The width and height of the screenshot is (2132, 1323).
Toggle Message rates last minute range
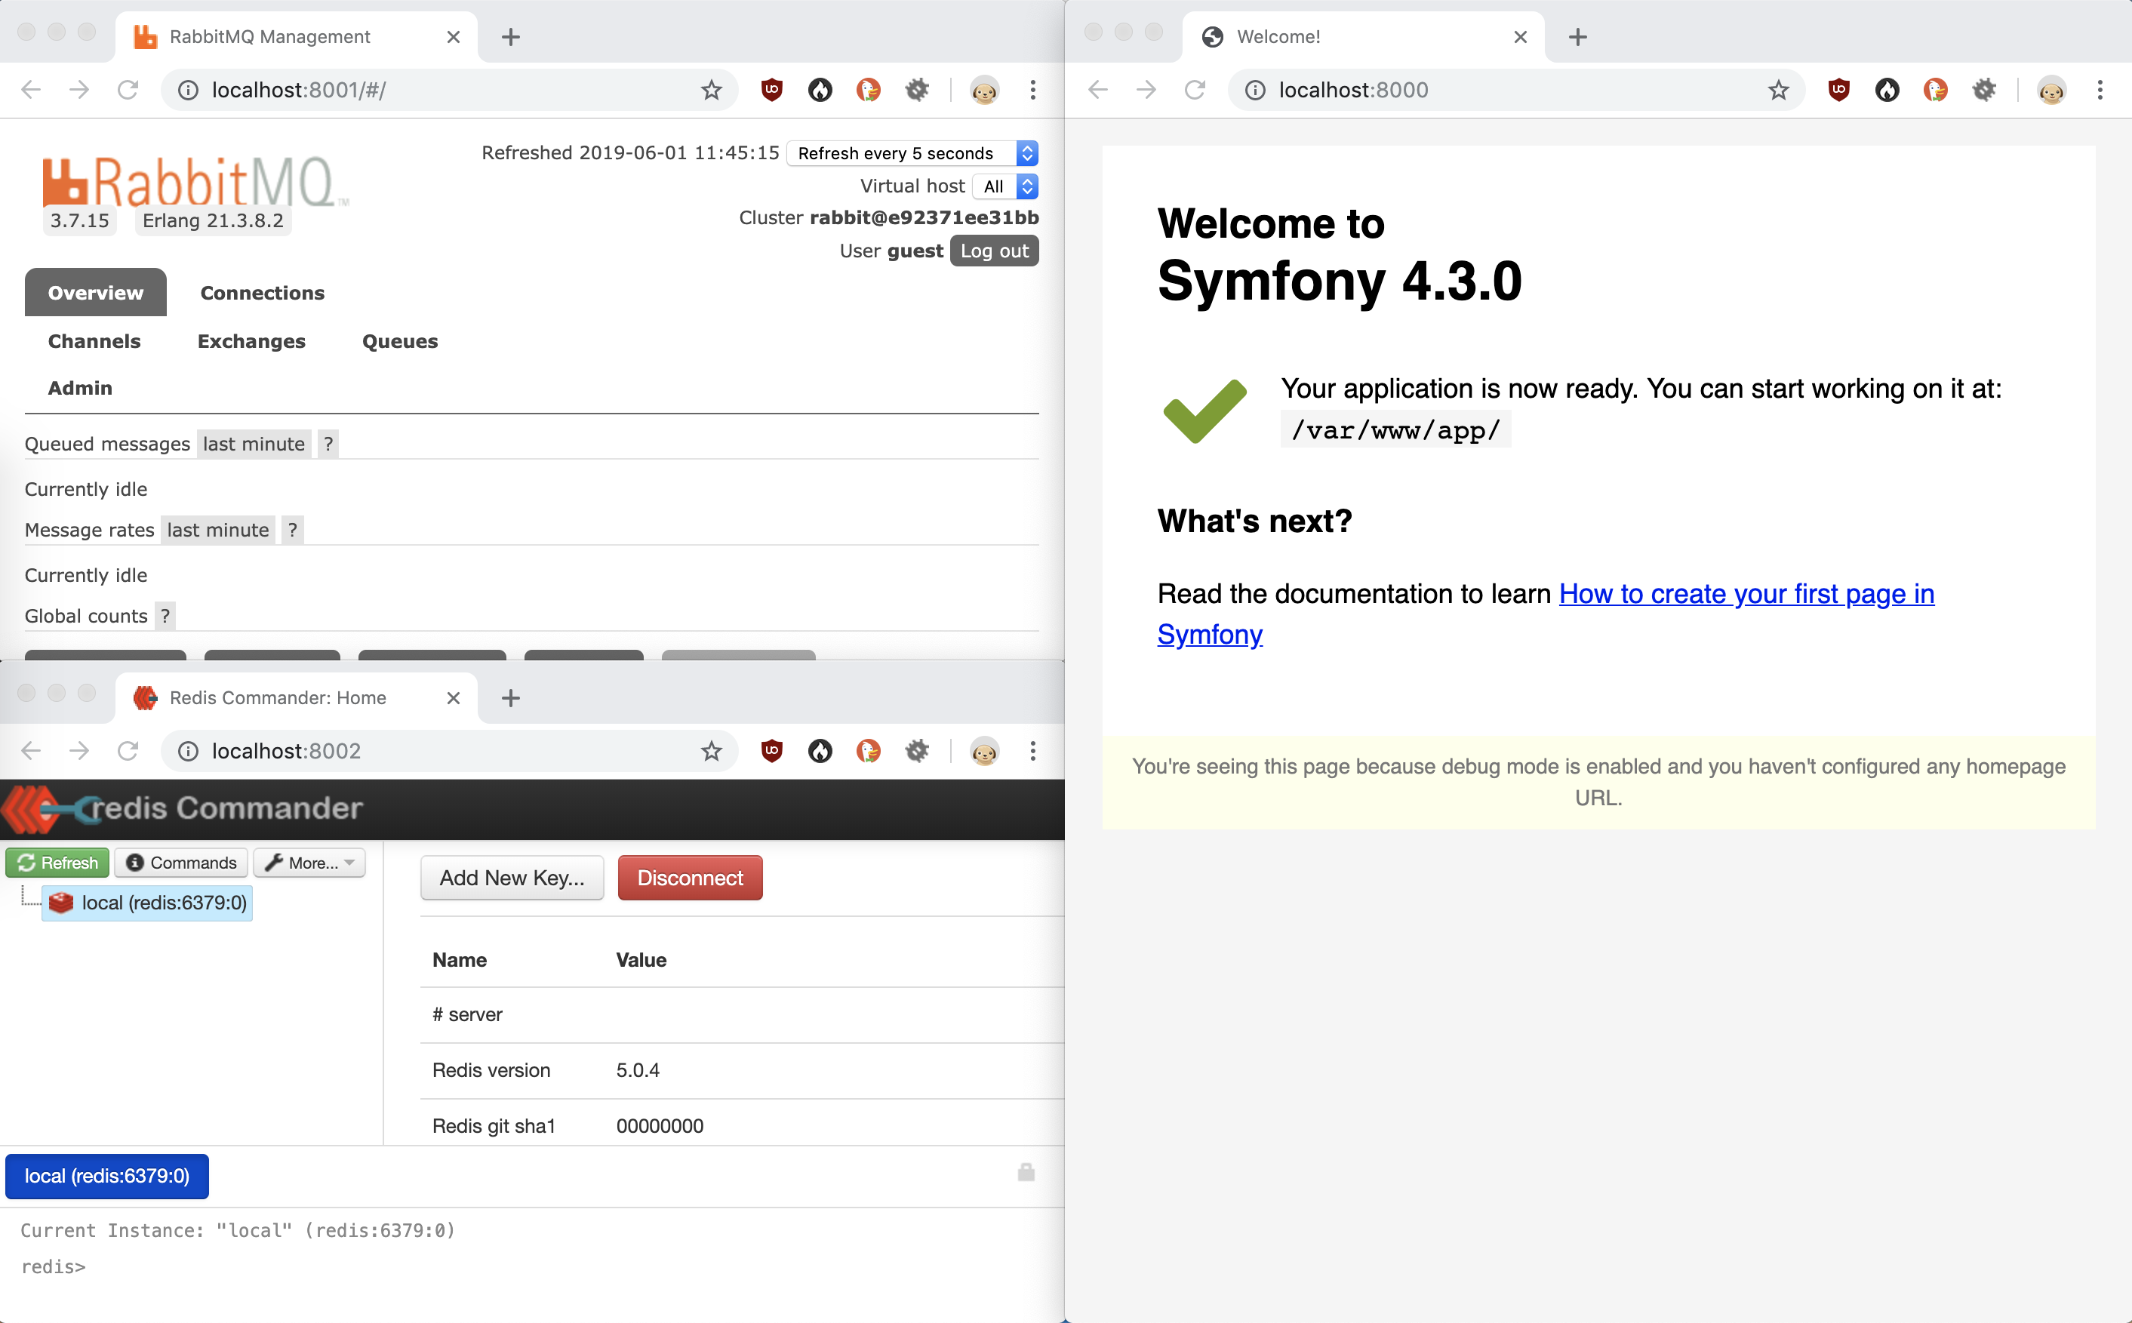click(x=218, y=531)
